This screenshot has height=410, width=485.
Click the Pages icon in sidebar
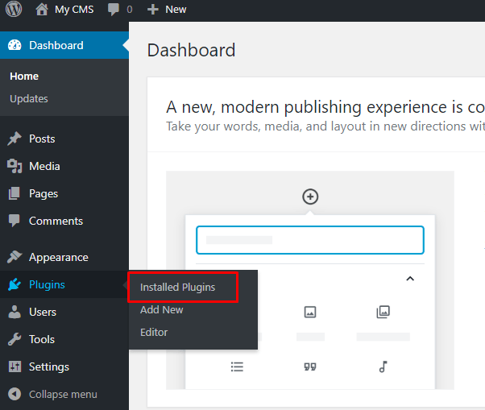click(15, 193)
